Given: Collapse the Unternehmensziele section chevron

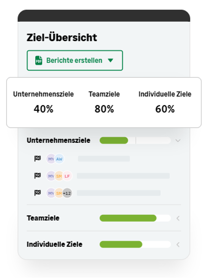Looking at the screenshot, I should click(178, 141).
